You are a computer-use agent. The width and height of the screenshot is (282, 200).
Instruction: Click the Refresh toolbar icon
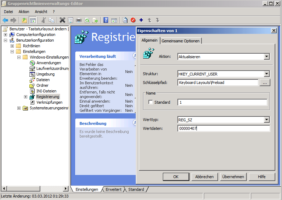point(87,20)
